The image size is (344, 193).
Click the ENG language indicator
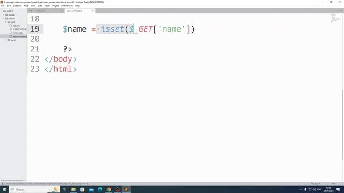pos(319,189)
